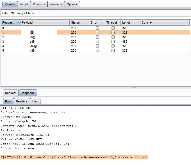Screen dimensions: 191x165
Task: Select request row number 2
Action: pos(95,37)
